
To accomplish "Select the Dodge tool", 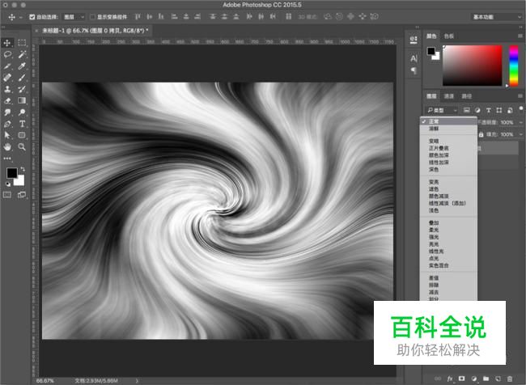I will click(x=22, y=112).
